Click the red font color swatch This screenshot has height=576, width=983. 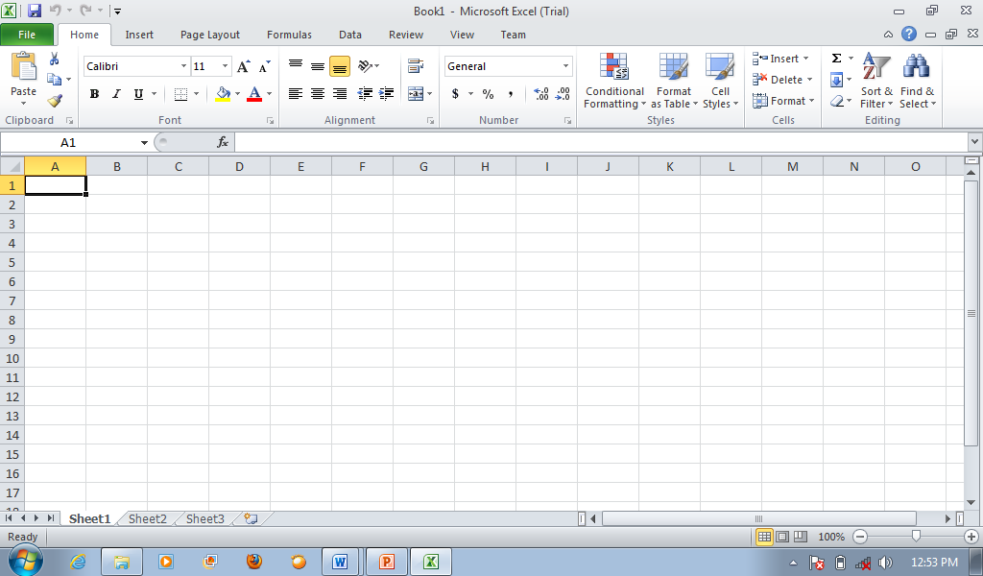coord(254,94)
